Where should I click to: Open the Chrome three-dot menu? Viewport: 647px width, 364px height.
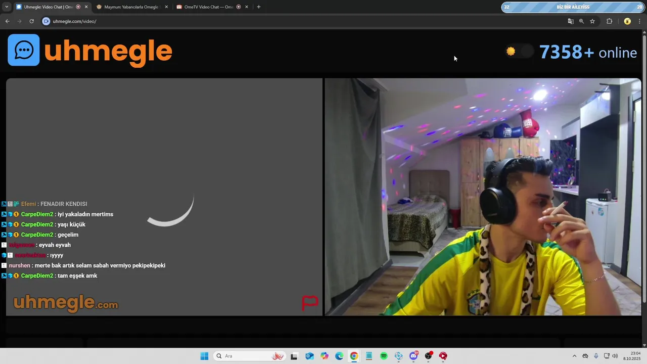point(640,21)
